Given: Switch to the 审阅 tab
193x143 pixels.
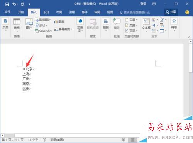Looking at the screenshot, I should pos(97,12).
